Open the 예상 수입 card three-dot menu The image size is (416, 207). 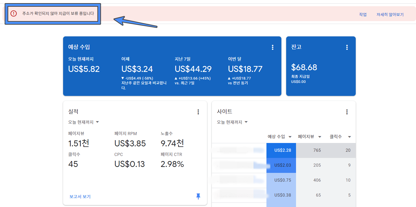(x=272, y=47)
